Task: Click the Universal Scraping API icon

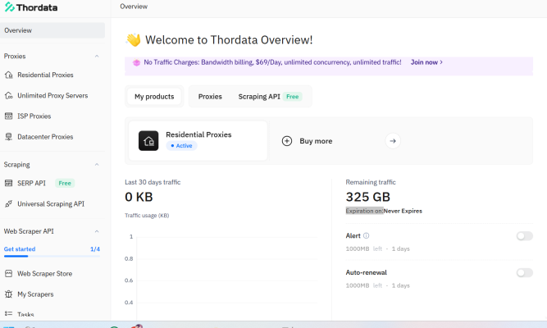Action: [9, 204]
